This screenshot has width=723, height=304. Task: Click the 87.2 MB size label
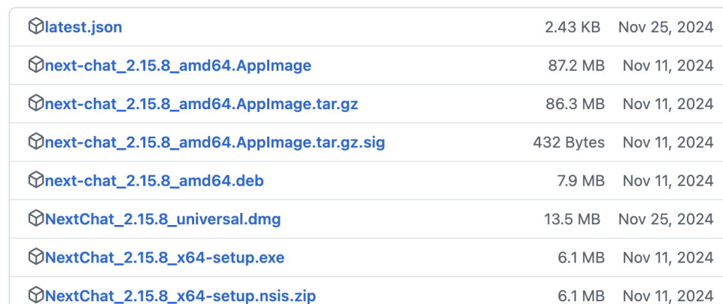point(575,66)
